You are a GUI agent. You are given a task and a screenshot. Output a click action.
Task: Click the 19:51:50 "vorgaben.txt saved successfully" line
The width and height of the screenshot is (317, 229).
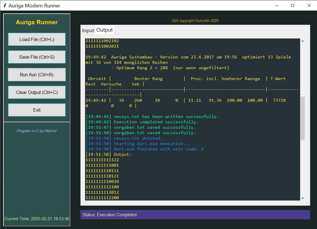140,133
